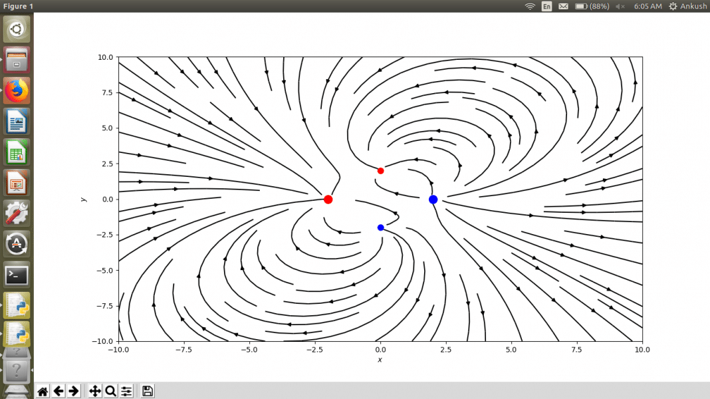Toggle the muted sound indicator
Image resolution: width=710 pixels, height=399 pixels.
[620, 6]
